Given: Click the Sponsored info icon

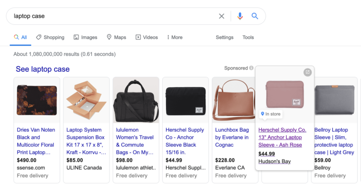Looking at the screenshot, I should point(251,68).
